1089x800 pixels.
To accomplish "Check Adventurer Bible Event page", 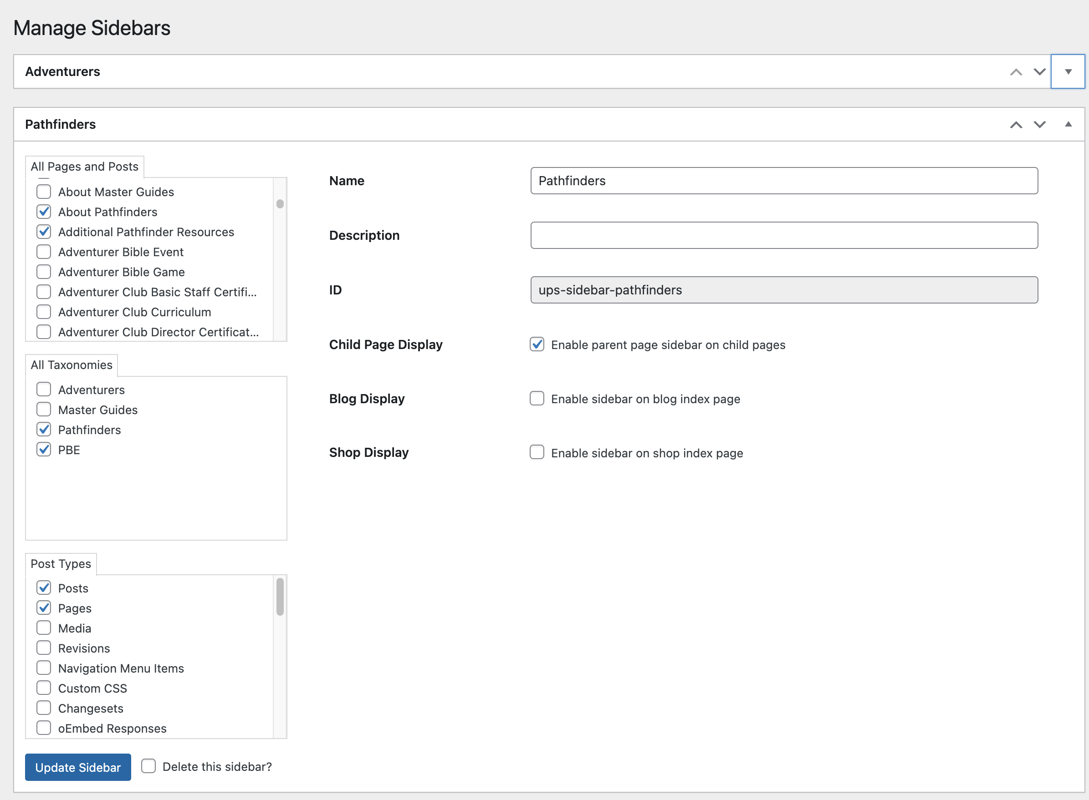I will [44, 252].
